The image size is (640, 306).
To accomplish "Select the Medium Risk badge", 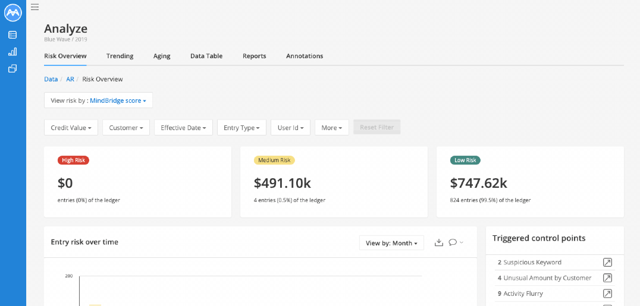I will [x=274, y=160].
